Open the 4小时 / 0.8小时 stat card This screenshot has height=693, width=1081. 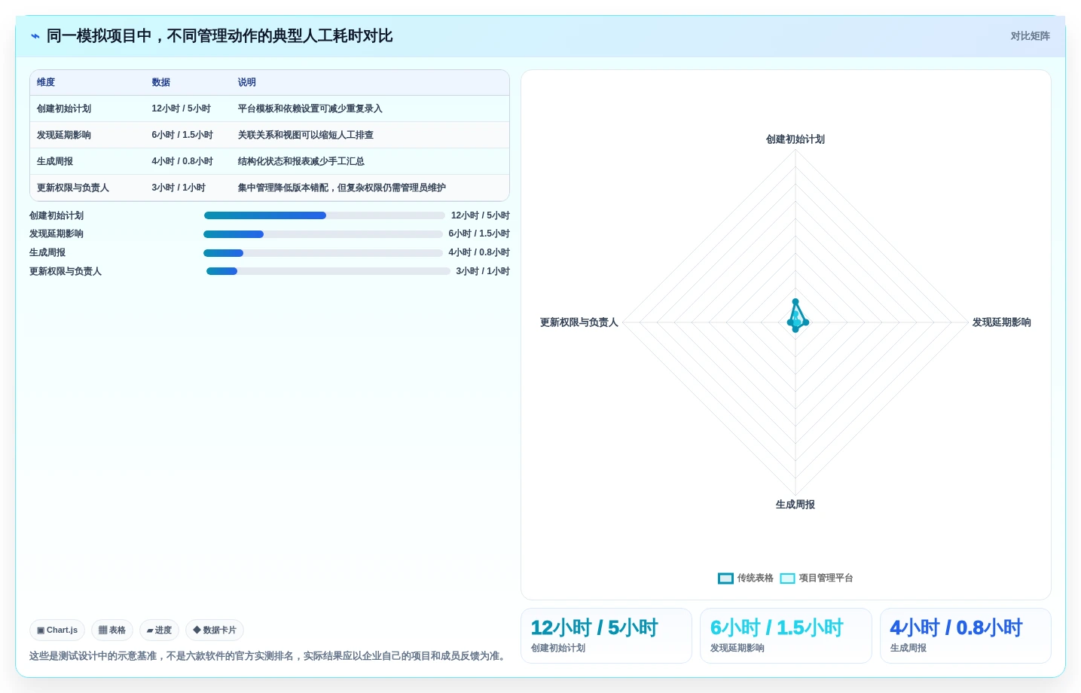[966, 636]
